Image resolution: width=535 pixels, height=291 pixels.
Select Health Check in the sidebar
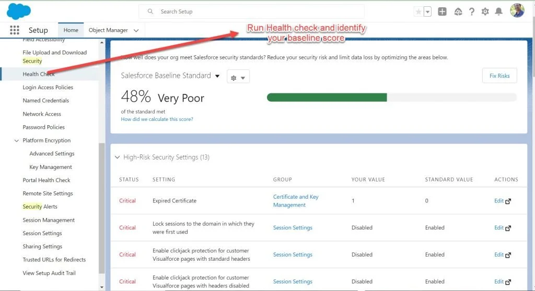coord(39,74)
